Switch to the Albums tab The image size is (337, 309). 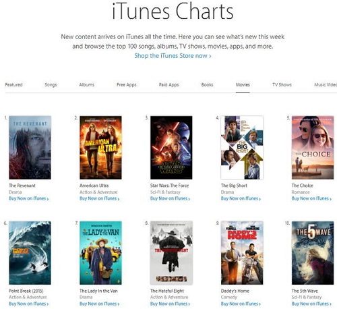click(x=86, y=85)
